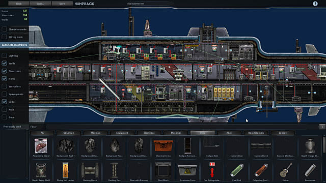Show Gaps via its checkbox
The image size is (326, 183).
click(4, 117)
